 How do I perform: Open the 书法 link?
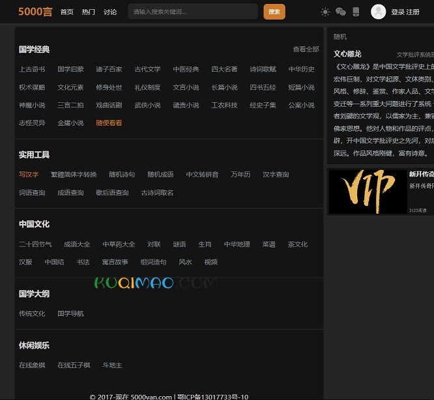coord(83,263)
